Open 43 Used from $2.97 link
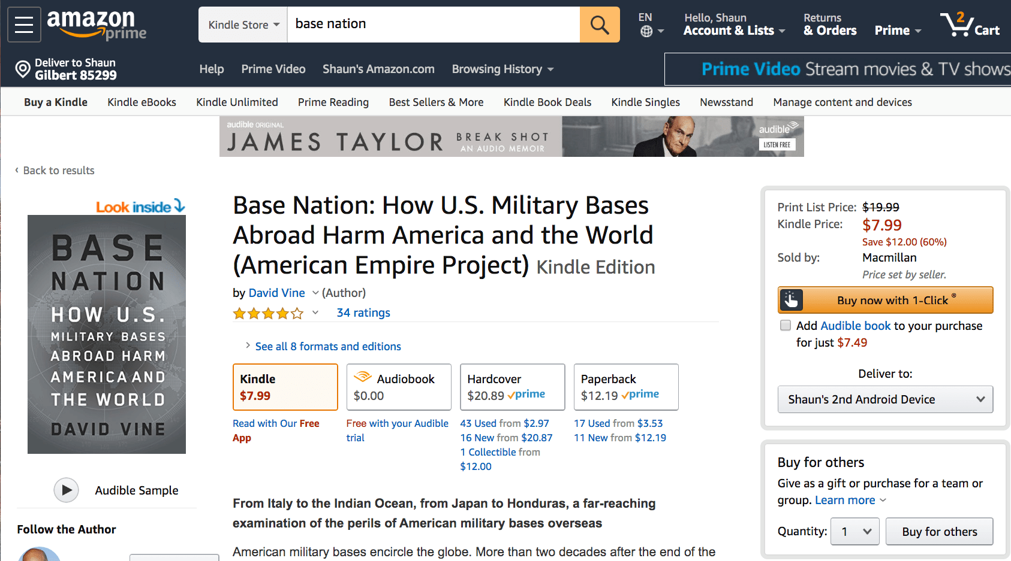 (504, 423)
